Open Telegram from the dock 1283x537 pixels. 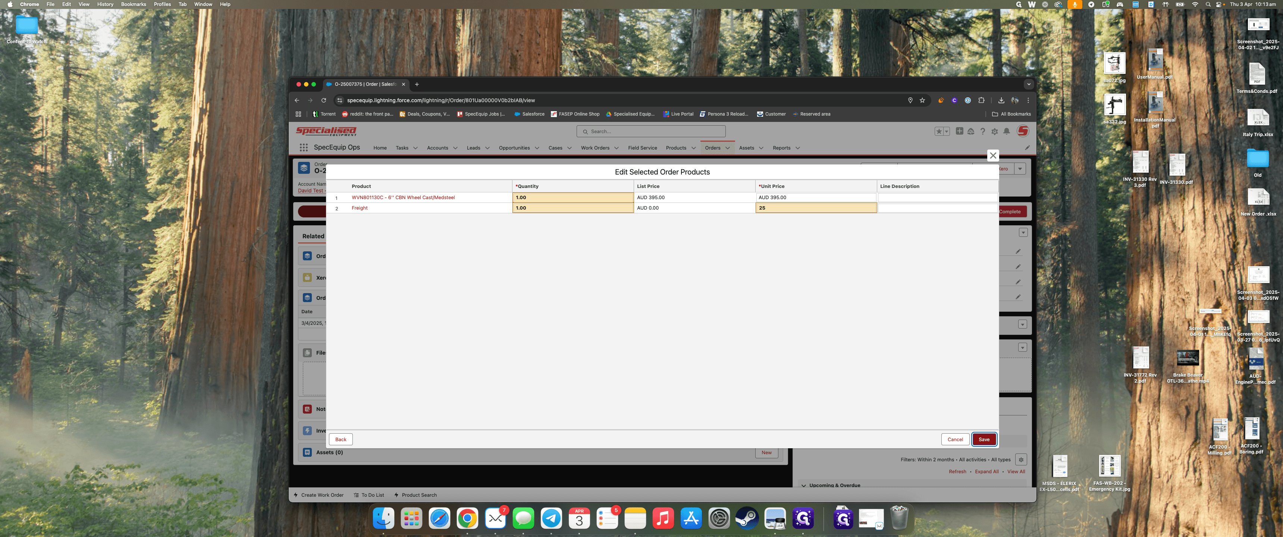pos(551,518)
